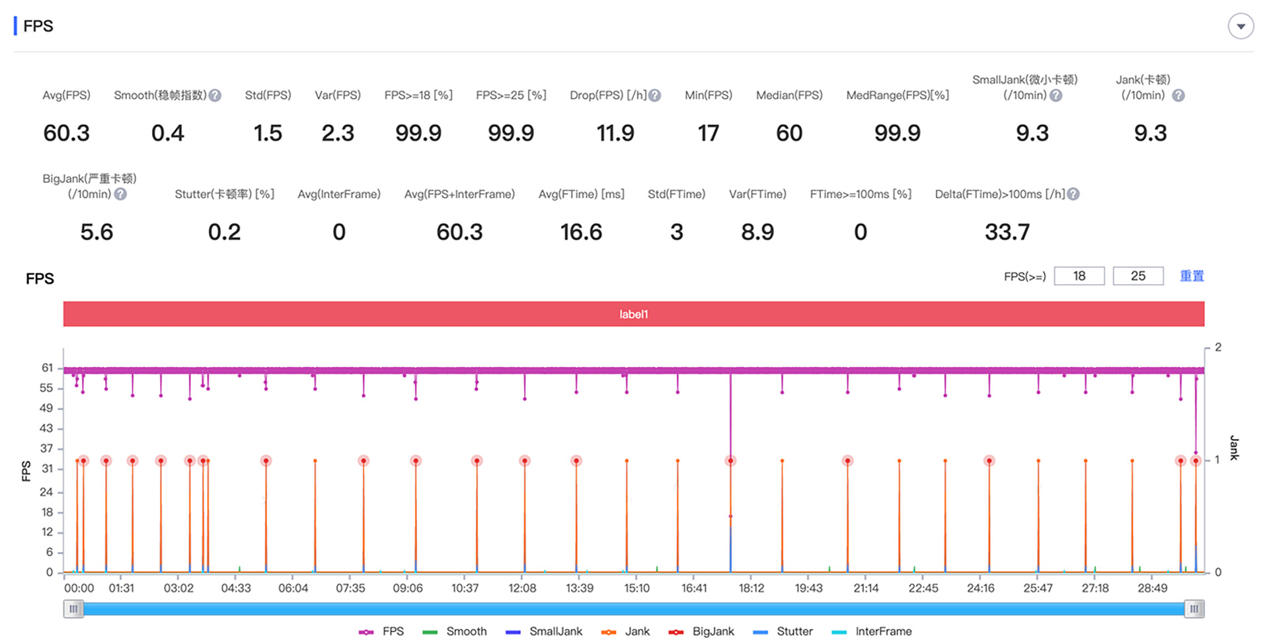
Task: Collapse the FPS section with arrow button
Action: pos(1241,26)
